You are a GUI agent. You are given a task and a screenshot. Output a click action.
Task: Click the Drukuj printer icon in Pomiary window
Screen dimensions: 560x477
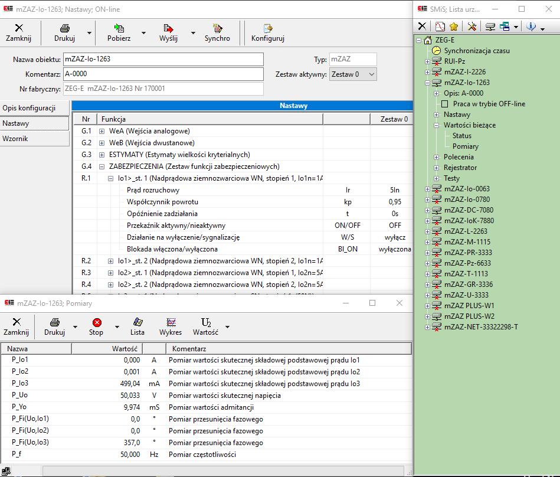coord(55,322)
